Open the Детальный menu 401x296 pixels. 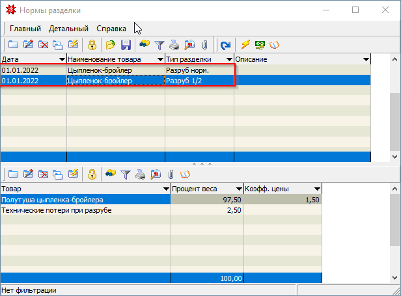[x=69, y=29]
